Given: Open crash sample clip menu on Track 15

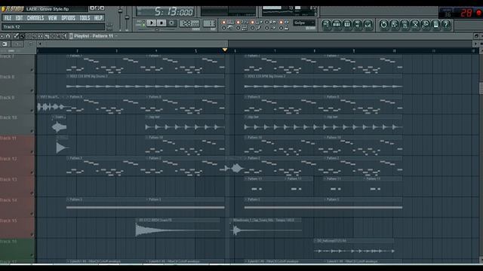Looking at the screenshot, I should click(137, 220).
